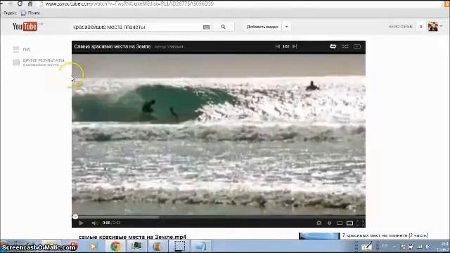
Task: Click the pen tablet icon near system tray
Action: point(367,247)
